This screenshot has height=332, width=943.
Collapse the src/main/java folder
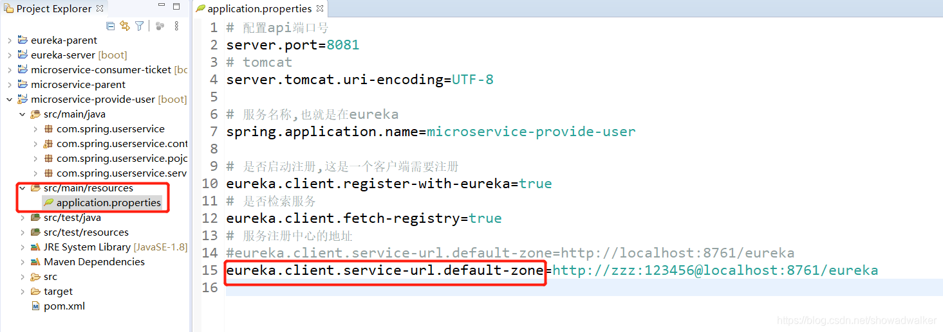point(23,114)
